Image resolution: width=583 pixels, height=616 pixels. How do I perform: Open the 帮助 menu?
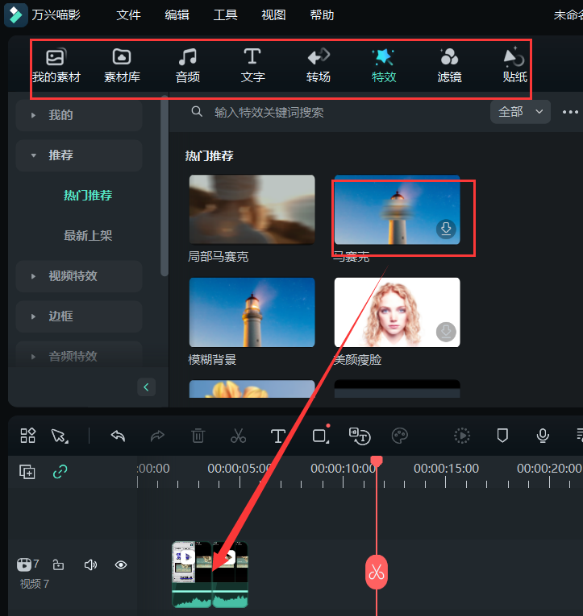point(322,15)
